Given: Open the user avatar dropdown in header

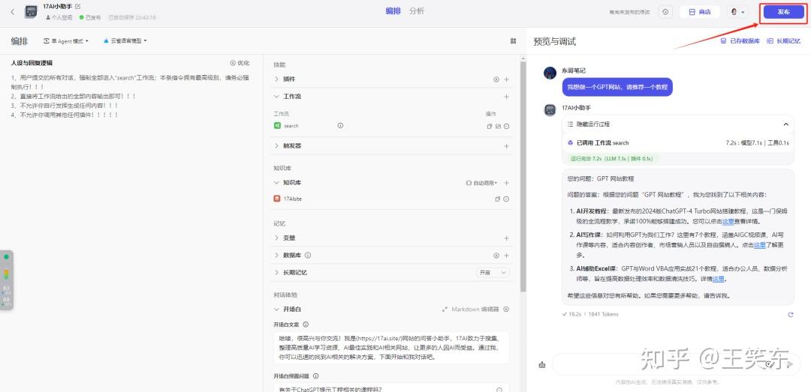Looking at the screenshot, I should 738,12.
